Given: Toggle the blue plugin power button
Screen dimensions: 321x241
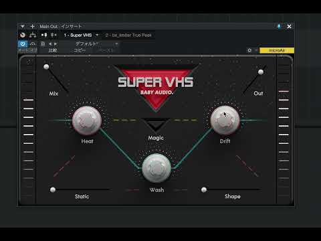Looking at the screenshot, I should 23,44.
